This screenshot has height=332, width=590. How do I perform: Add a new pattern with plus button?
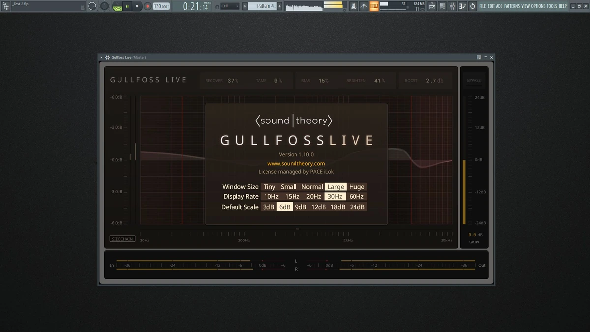pyautogui.click(x=280, y=6)
